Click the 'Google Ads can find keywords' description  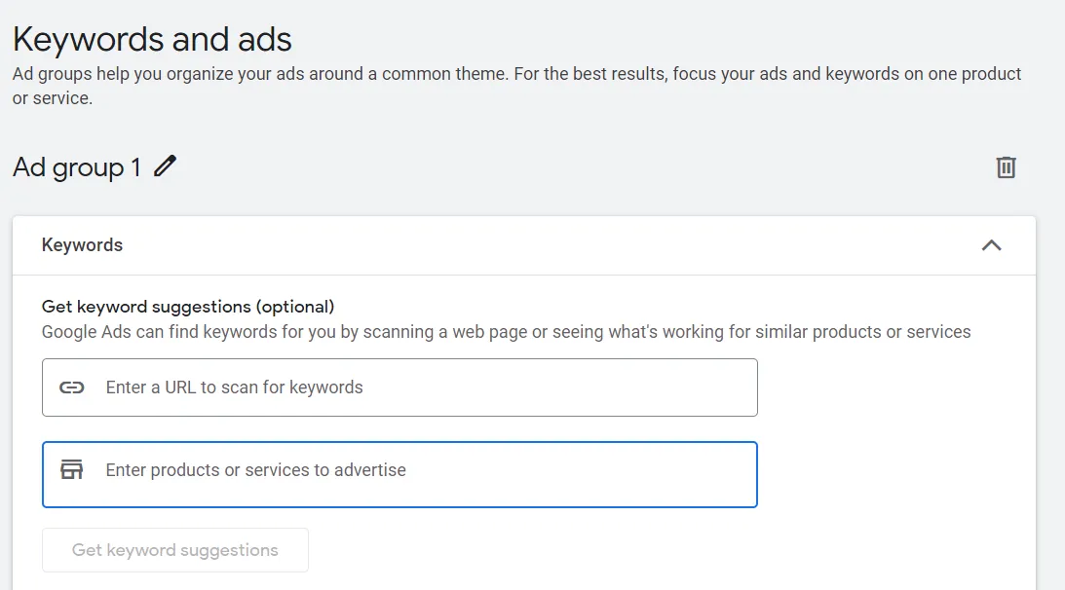point(506,332)
